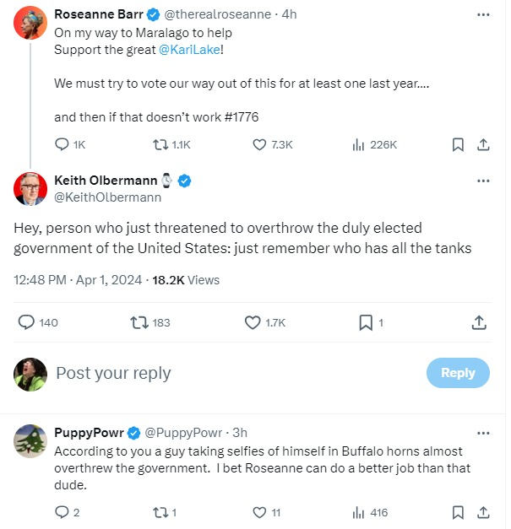Retweet Roseanne Barr's post

coord(159,144)
